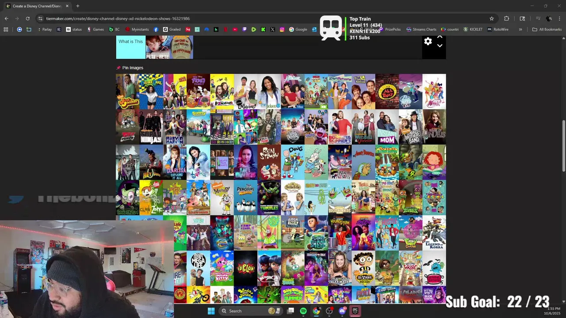Close the Create a Disney Channel tab
Viewport: 566px width, 318px height.
pyautogui.click(x=67, y=6)
